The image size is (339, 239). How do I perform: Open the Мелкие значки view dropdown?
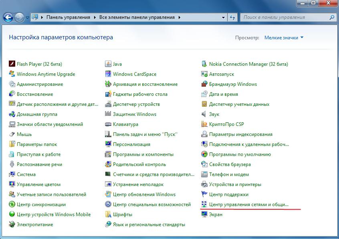click(x=284, y=38)
